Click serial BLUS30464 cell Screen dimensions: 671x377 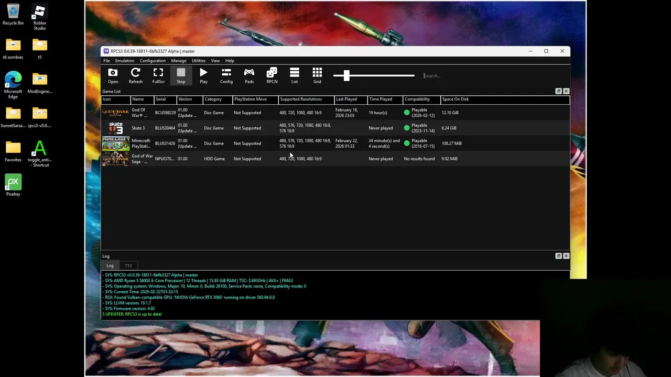[165, 128]
